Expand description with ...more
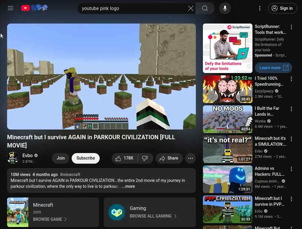This screenshot has height=229, width=302. pyautogui.click(x=128, y=186)
